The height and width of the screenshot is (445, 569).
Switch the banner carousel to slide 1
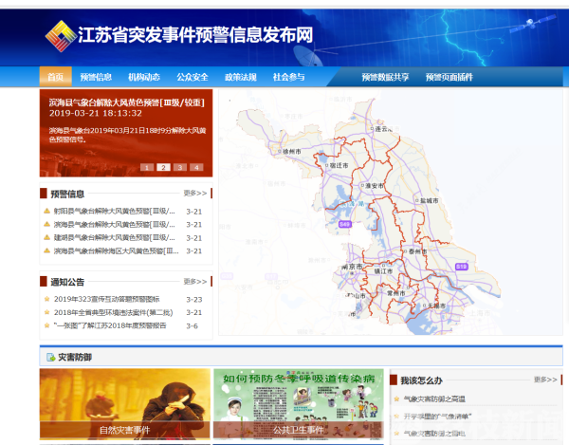147,167
